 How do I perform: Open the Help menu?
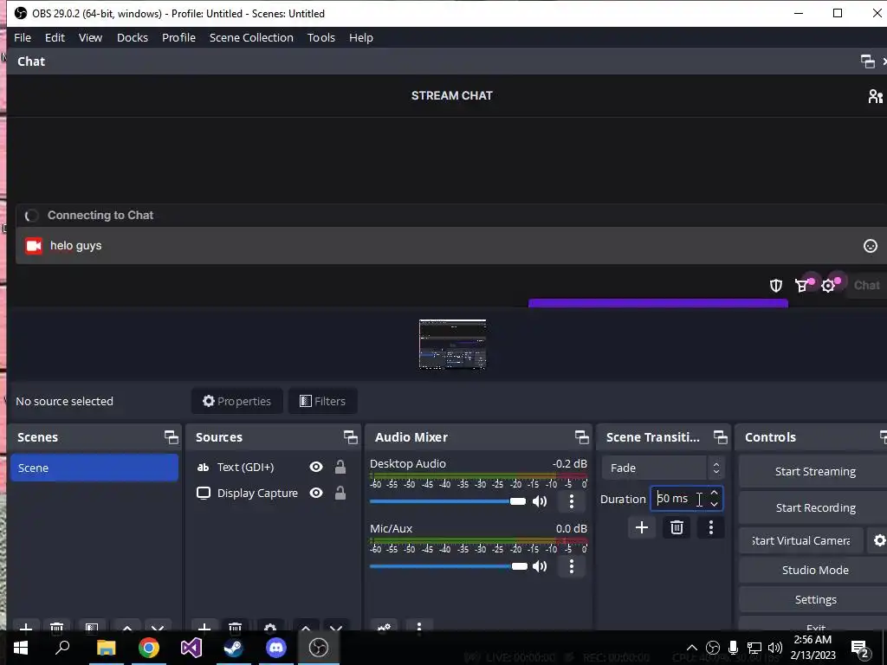point(361,38)
